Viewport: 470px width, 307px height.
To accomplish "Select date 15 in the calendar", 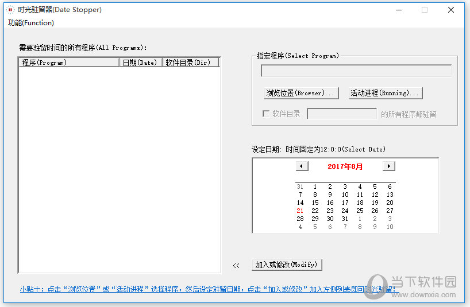I will click(x=315, y=203).
